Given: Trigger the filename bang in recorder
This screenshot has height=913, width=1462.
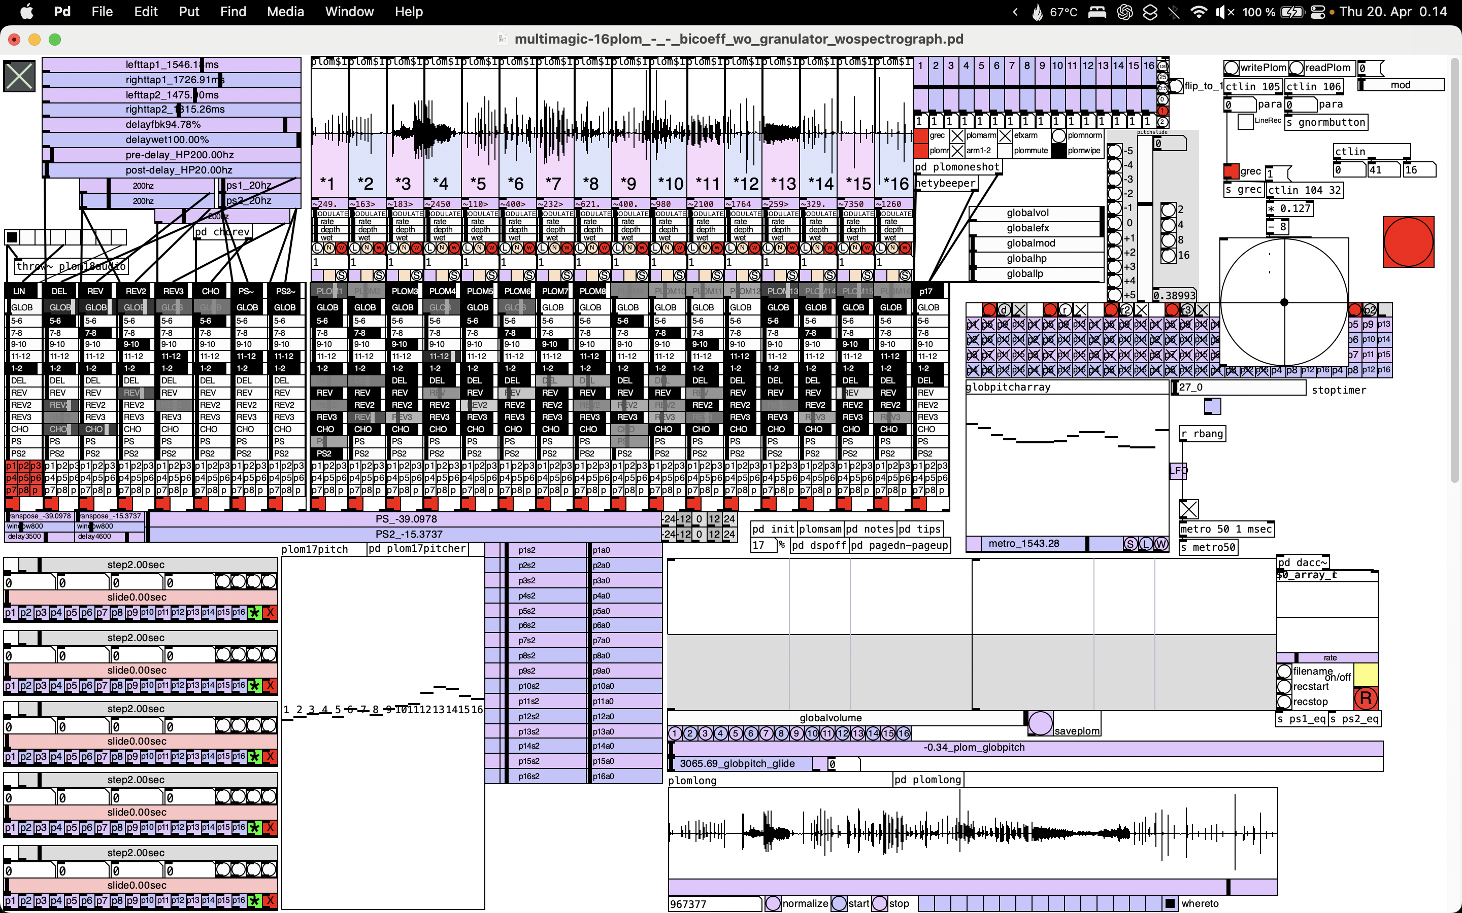Looking at the screenshot, I should tap(1284, 671).
